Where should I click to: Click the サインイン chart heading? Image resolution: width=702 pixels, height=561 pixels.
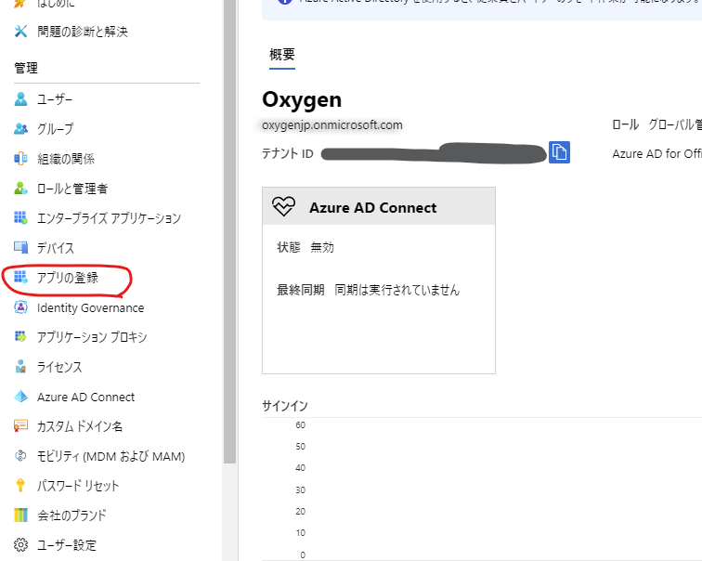pyautogui.click(x=285, y=406)
